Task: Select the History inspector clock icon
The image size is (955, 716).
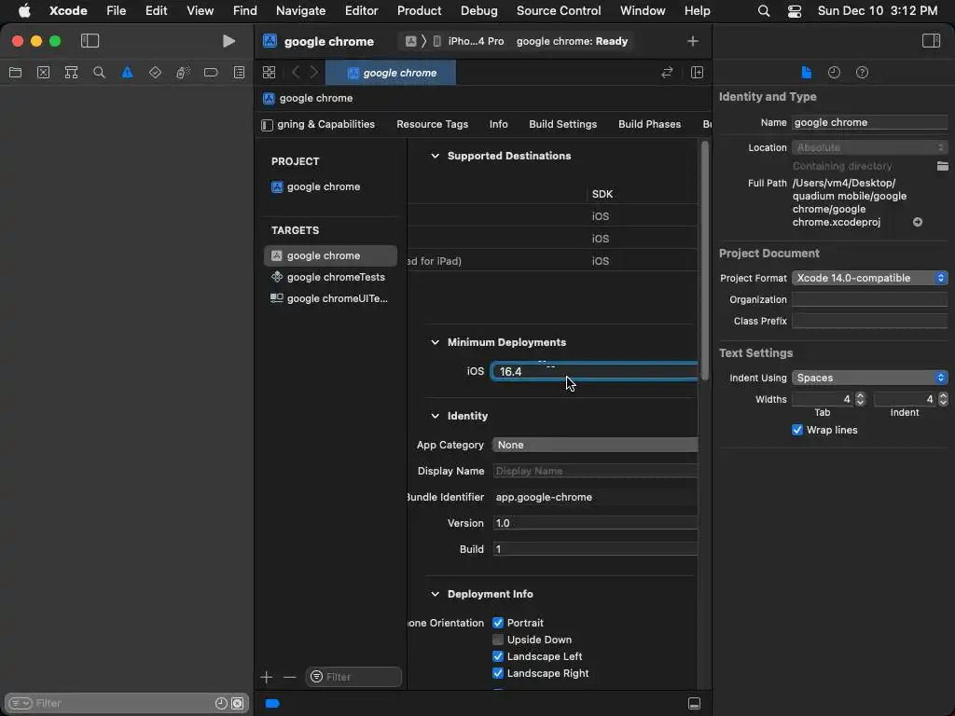Action: (834, 73)
